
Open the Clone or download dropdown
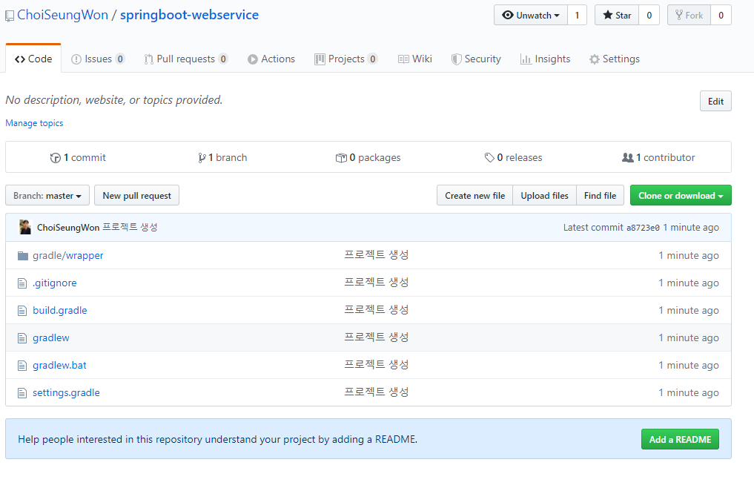click(x=681, y=195)
